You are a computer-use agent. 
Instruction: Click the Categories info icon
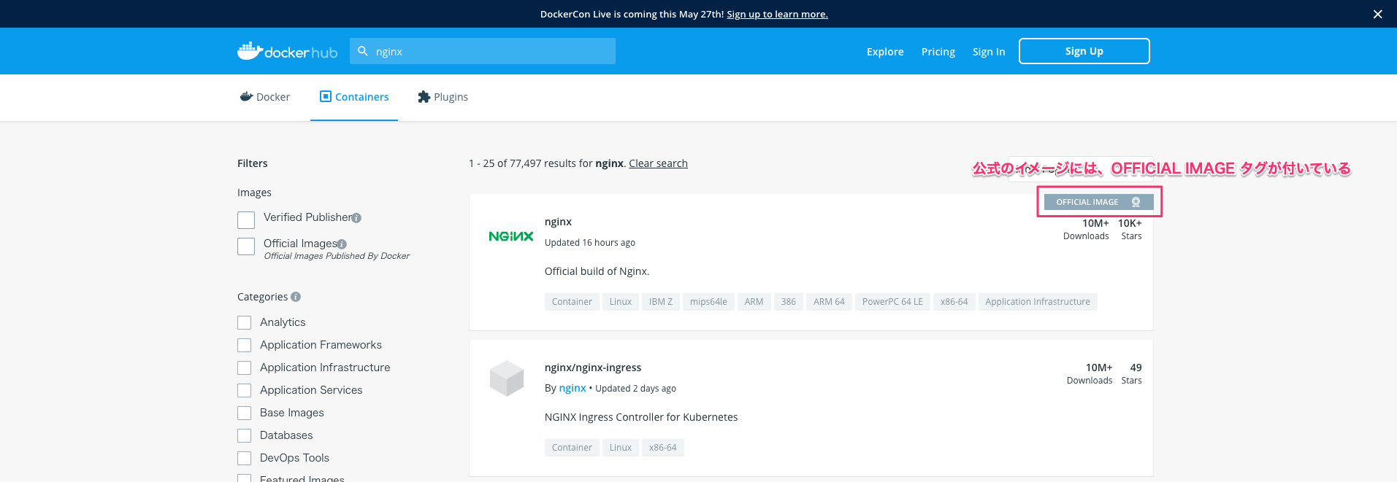296,297
